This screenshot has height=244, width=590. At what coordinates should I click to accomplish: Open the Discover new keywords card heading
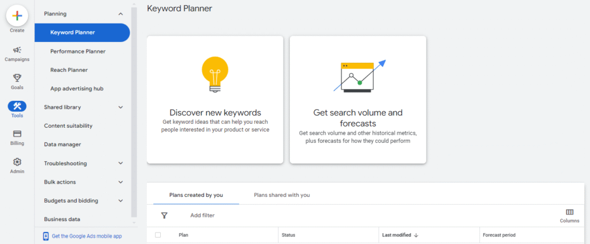[x=215, y=112]
